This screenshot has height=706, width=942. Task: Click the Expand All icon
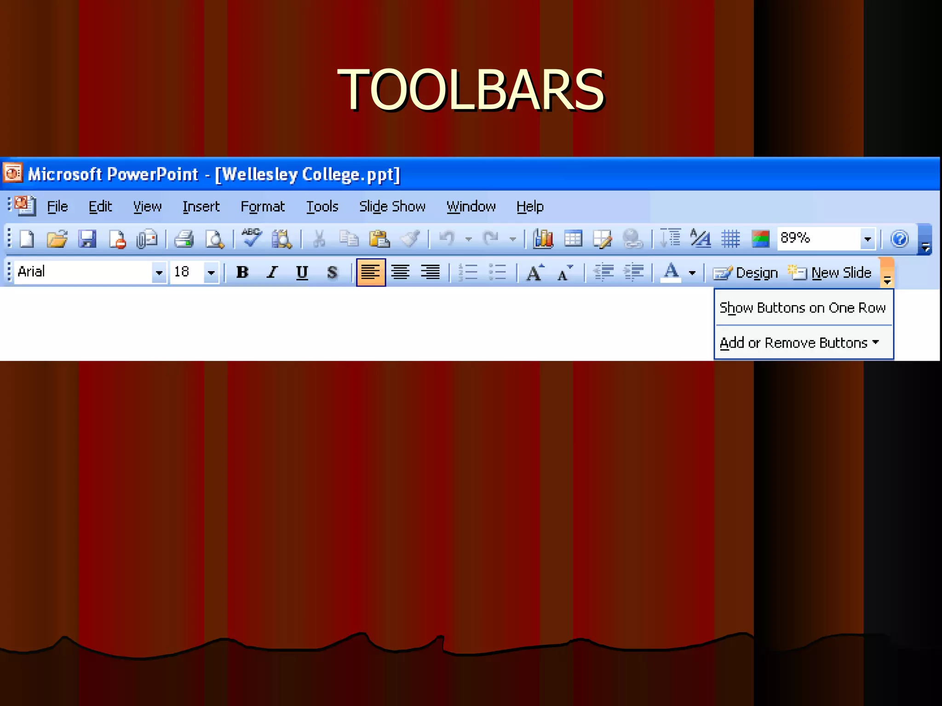[x=670, y=238]
